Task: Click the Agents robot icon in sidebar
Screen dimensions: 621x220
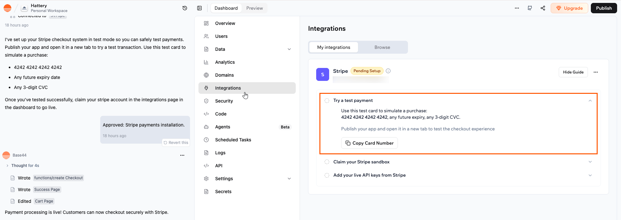Action: click(206, 127)
